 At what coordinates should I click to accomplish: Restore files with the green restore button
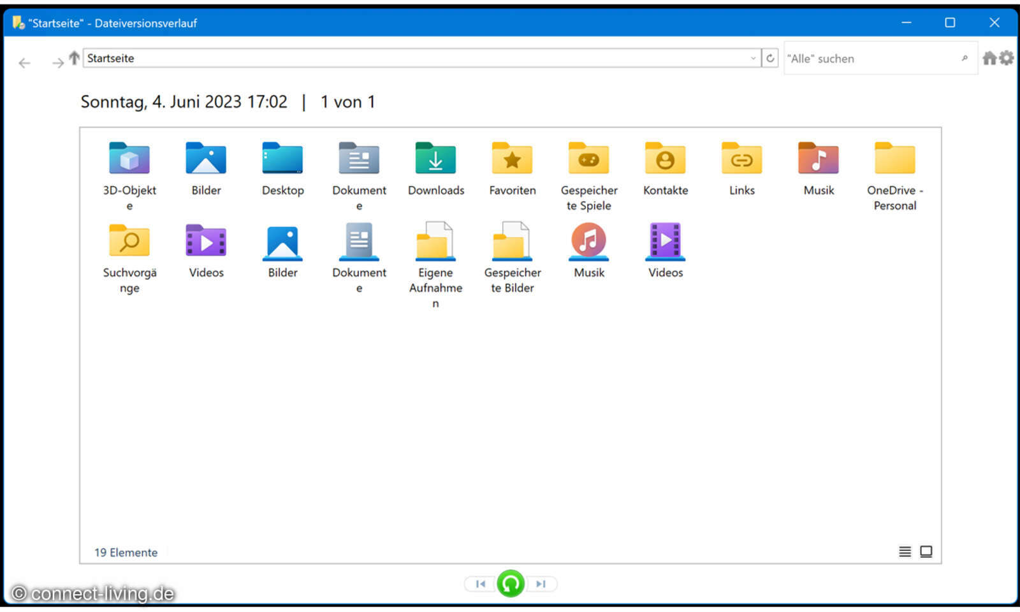510,583
